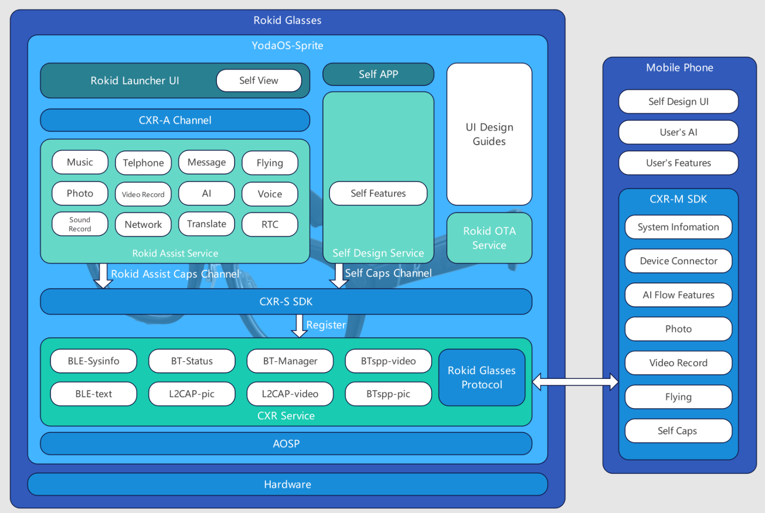Click the Register label
The image size is (765, 513).
pos(327,324)
